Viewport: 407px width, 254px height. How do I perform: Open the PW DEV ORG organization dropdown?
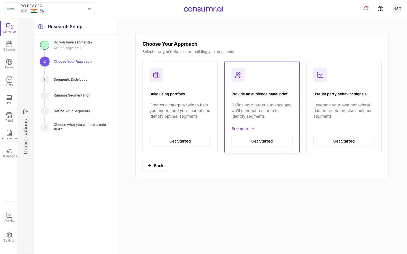pos(50,9)
